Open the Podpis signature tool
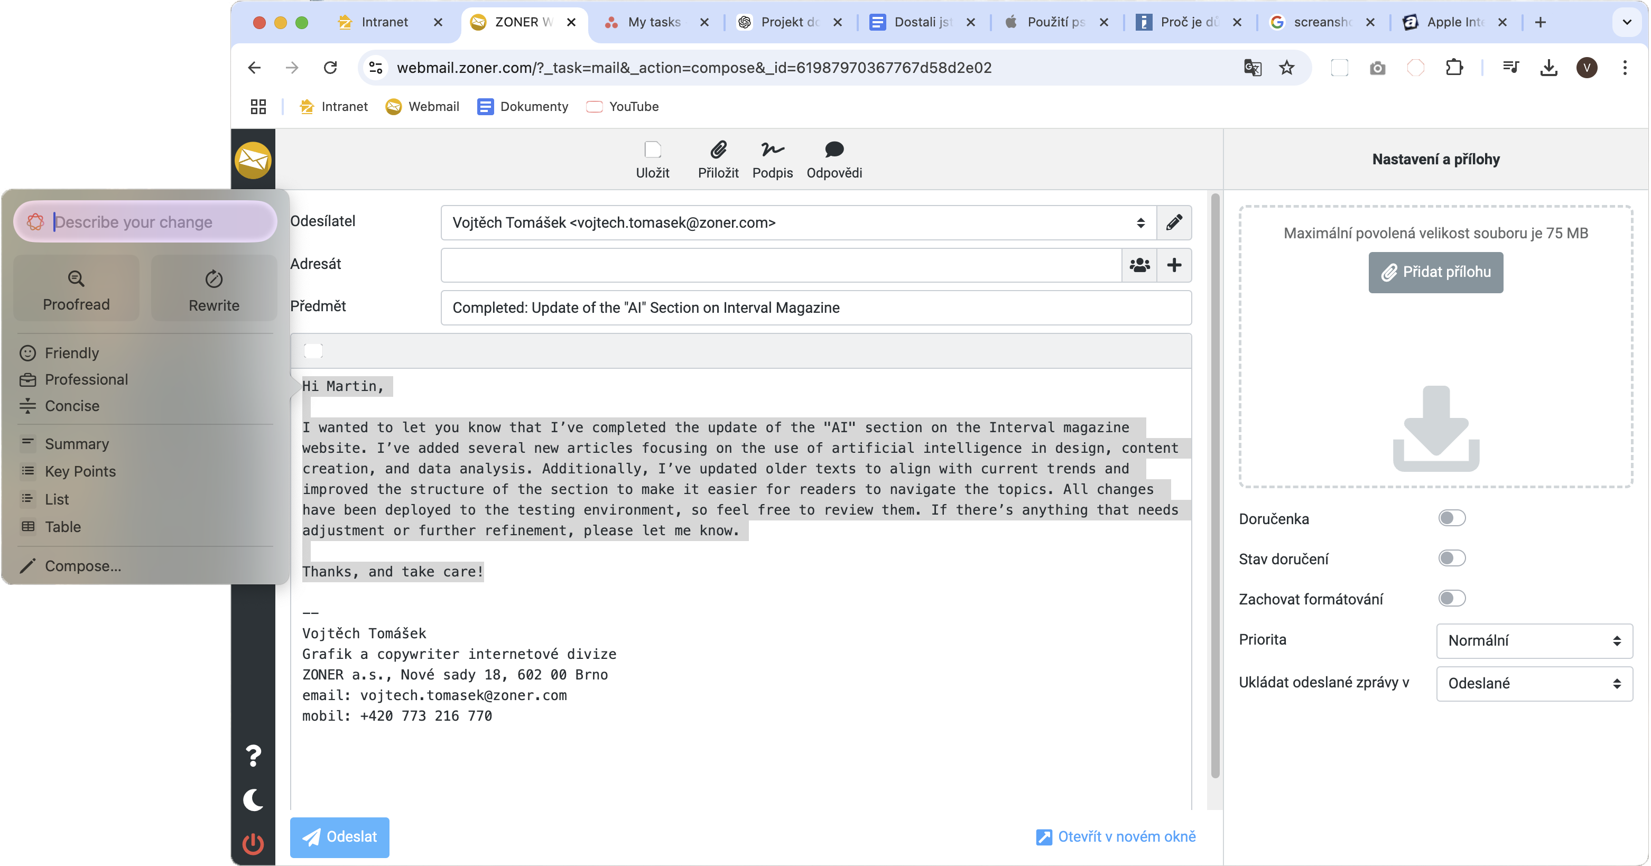The width and height of the screenshot is (1651, 866). pyautogui.click(x=772, y=159)
